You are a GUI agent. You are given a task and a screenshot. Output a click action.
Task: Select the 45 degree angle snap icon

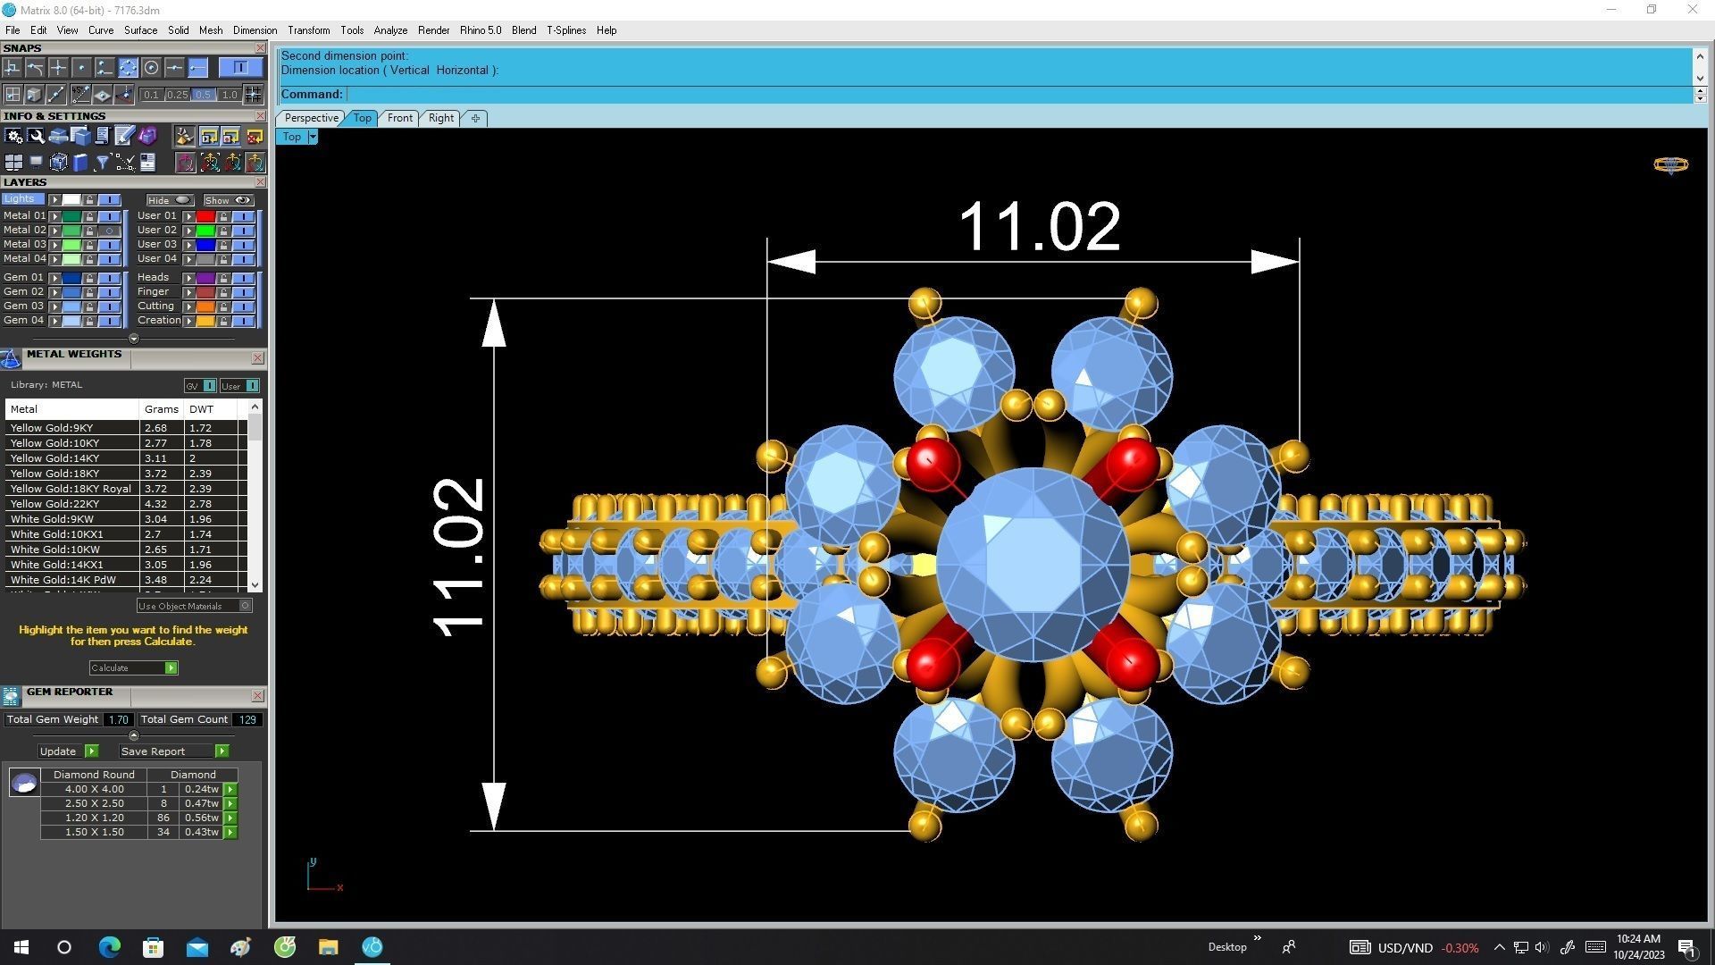click(80, 94)
